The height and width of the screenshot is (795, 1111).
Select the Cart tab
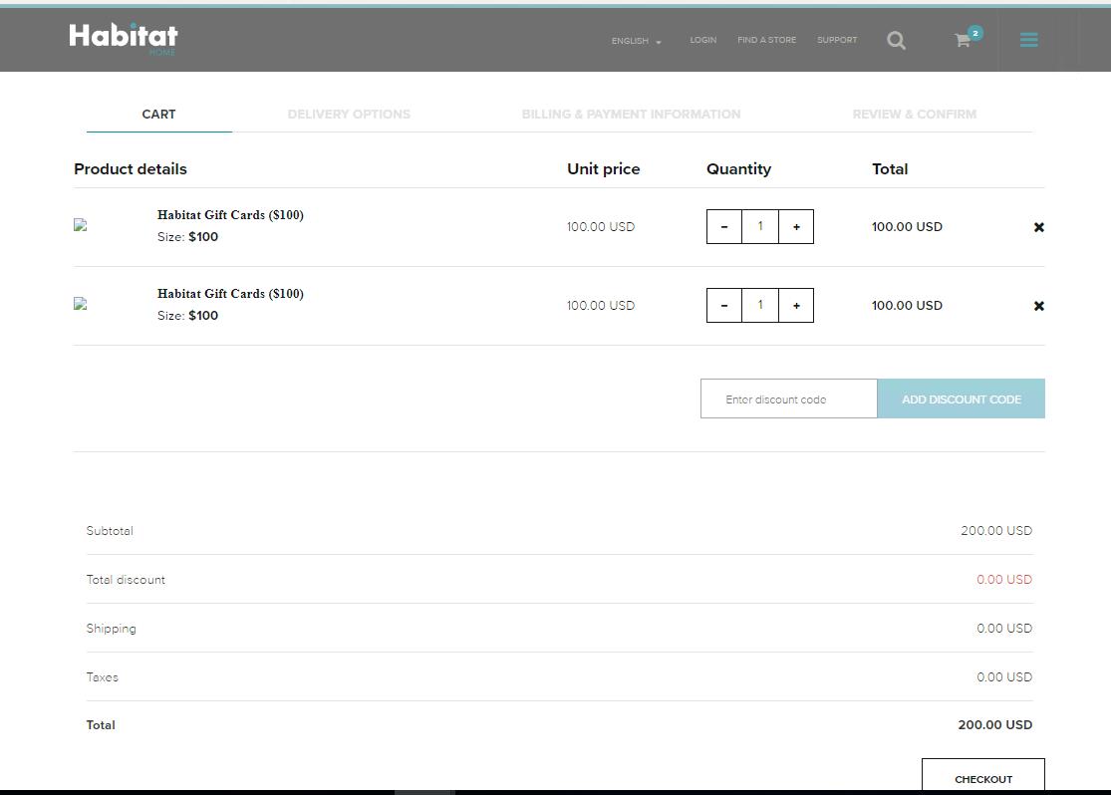[x=158, y=115]
